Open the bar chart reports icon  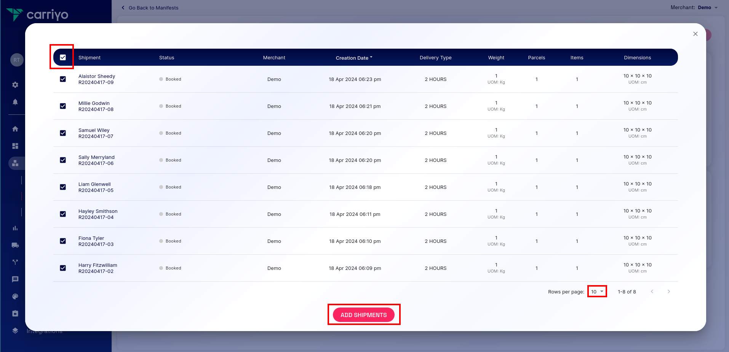coord(15,228)
